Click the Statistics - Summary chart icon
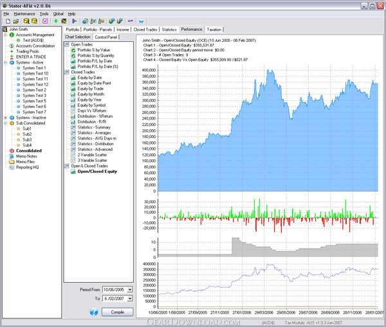This screenshot has width=386, height=327. tap(73, 127)
